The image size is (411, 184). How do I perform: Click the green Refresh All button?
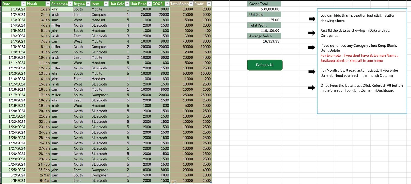265,65
